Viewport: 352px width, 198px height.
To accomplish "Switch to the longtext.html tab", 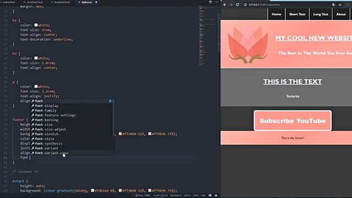I will coord(61,2).
